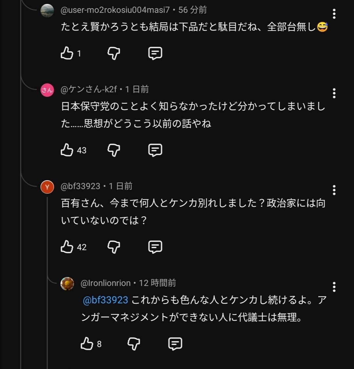Like the @ケンさん-k2f comment
Screen dimensions: 354x369
(67, 150)
